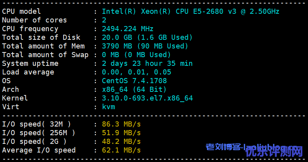Click the 'Total size of Disk' label
308x162 pixels.
(x=41, y=37)
